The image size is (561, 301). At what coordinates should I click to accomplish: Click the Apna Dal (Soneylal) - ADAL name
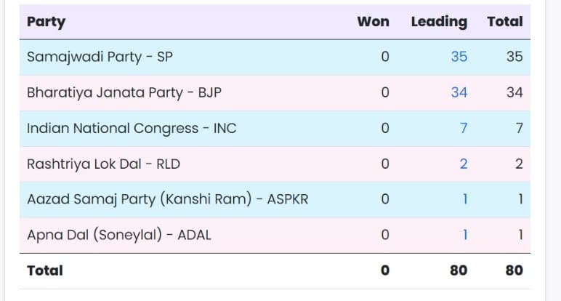click(118, 234)
